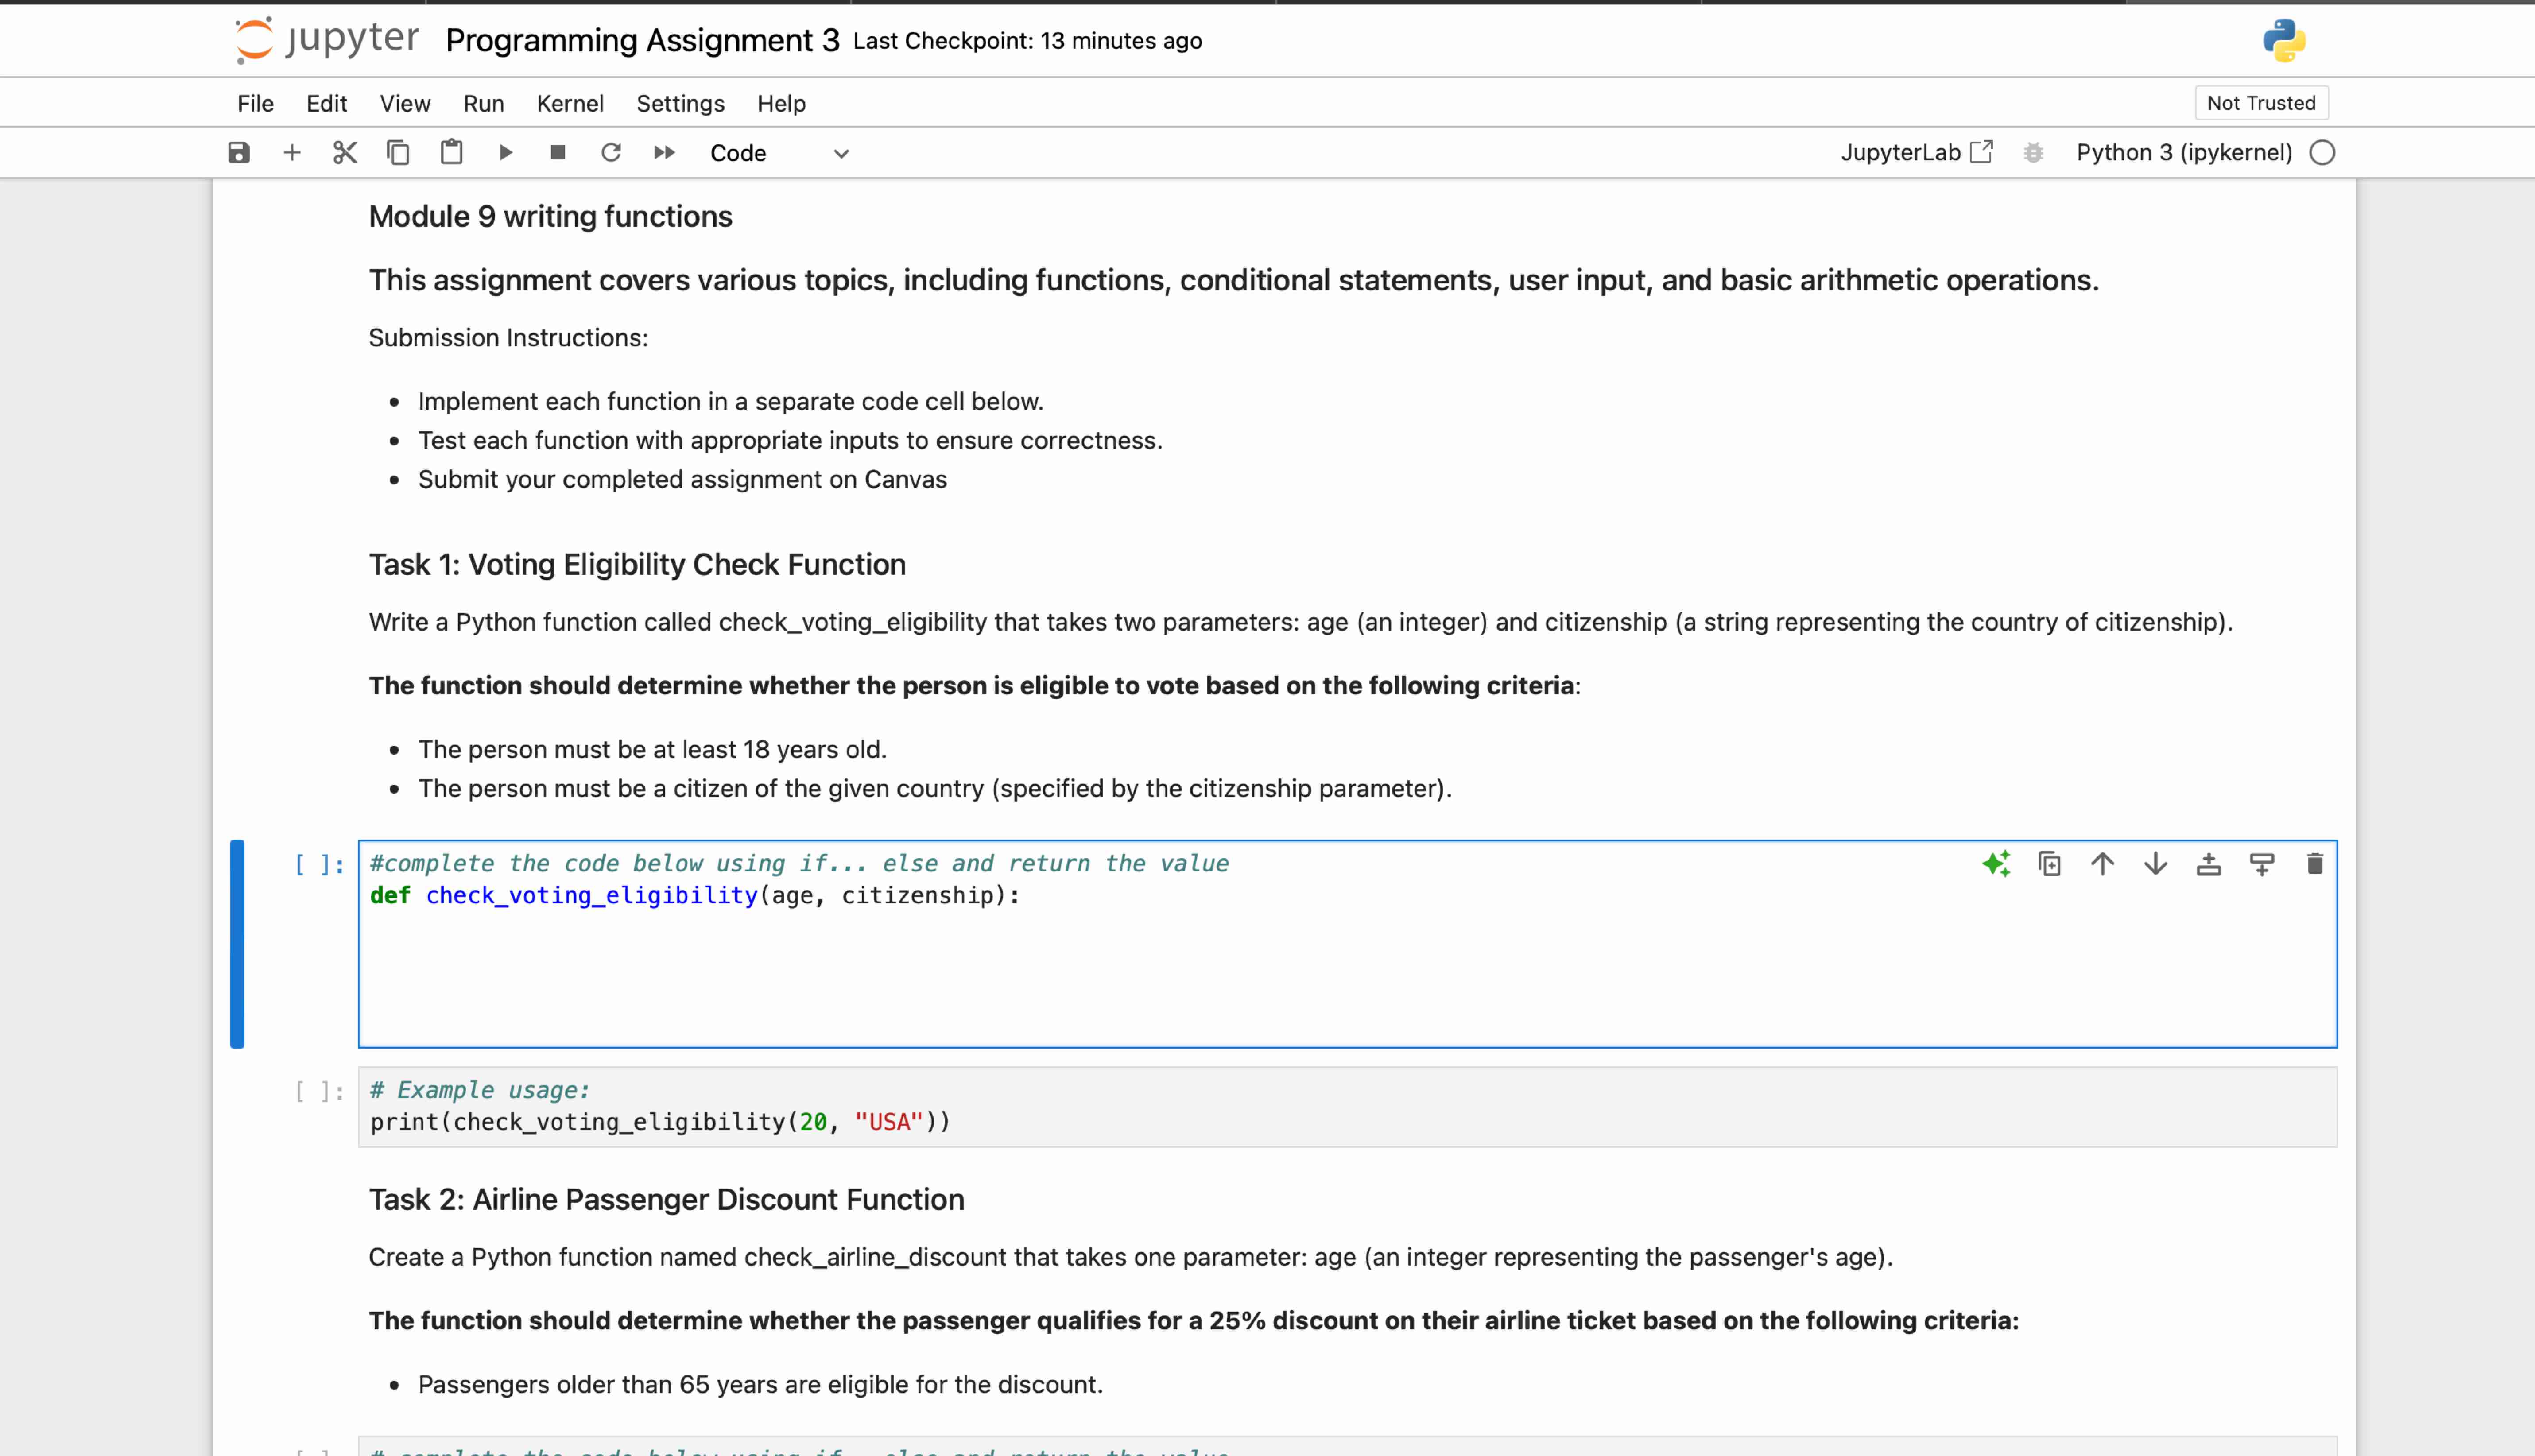Move the selected cell down
The image size is (2535, 1456).
click(2155, 864)
